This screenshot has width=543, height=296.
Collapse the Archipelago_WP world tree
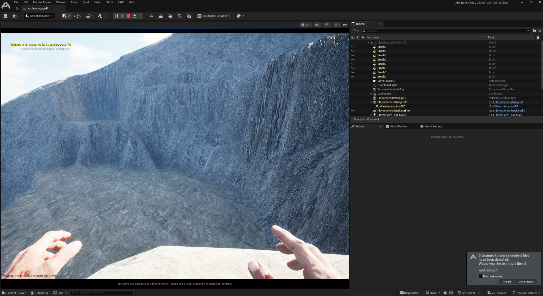368,42
